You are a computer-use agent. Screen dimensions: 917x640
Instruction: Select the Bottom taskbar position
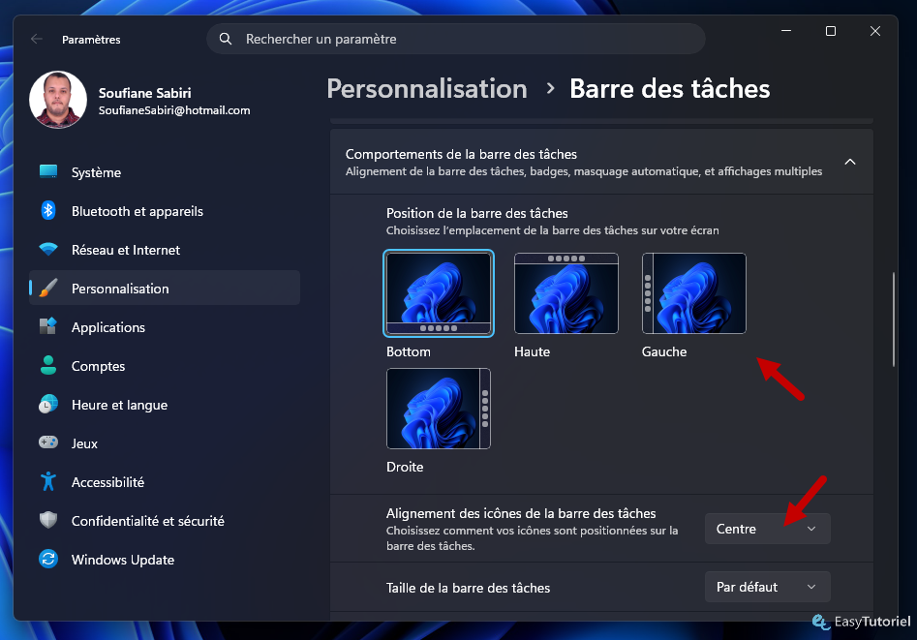tap(438, 293)
